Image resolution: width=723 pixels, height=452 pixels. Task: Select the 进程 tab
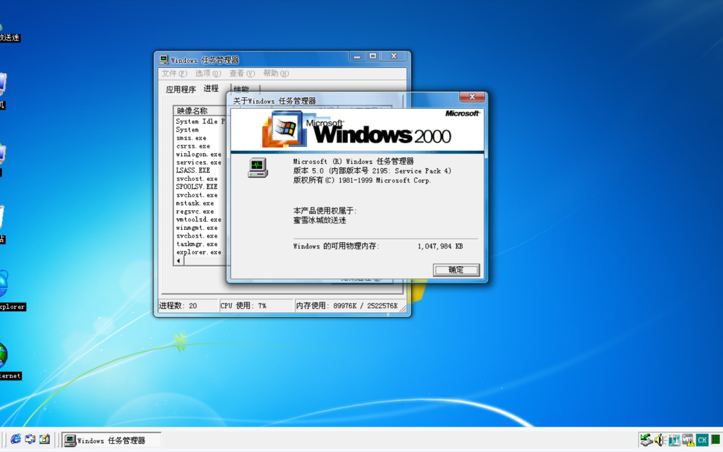(x=211, y=88)
